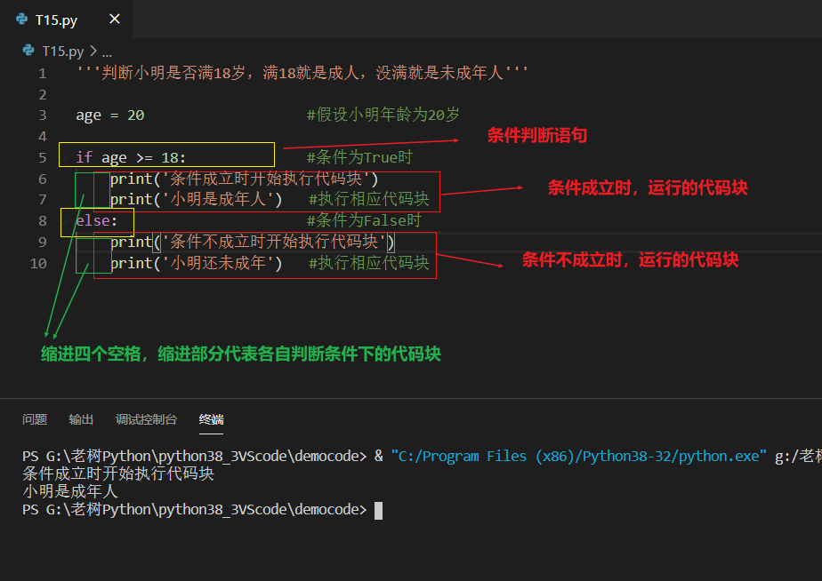The height and width of the screenshot is (581, 822).
Task: Switch to the 输出 panel tab
Action: pyautogui.click(x=81, y=418)
